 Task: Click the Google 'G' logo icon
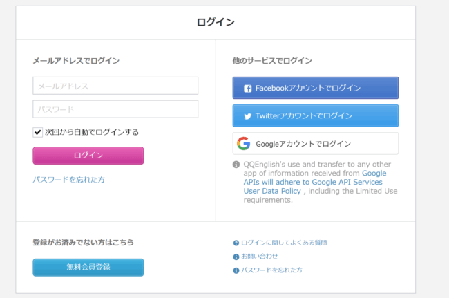[243, 144]
